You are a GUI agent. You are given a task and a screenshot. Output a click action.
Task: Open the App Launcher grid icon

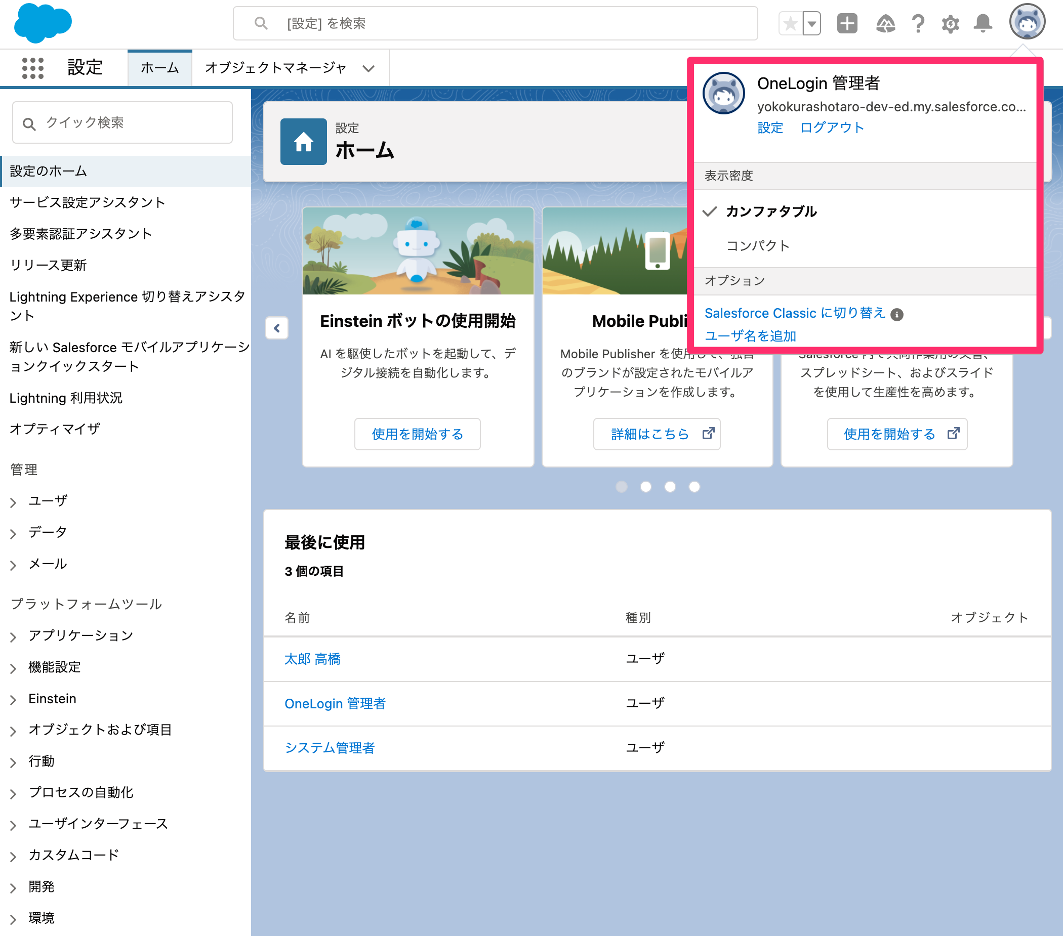point(33,68)
